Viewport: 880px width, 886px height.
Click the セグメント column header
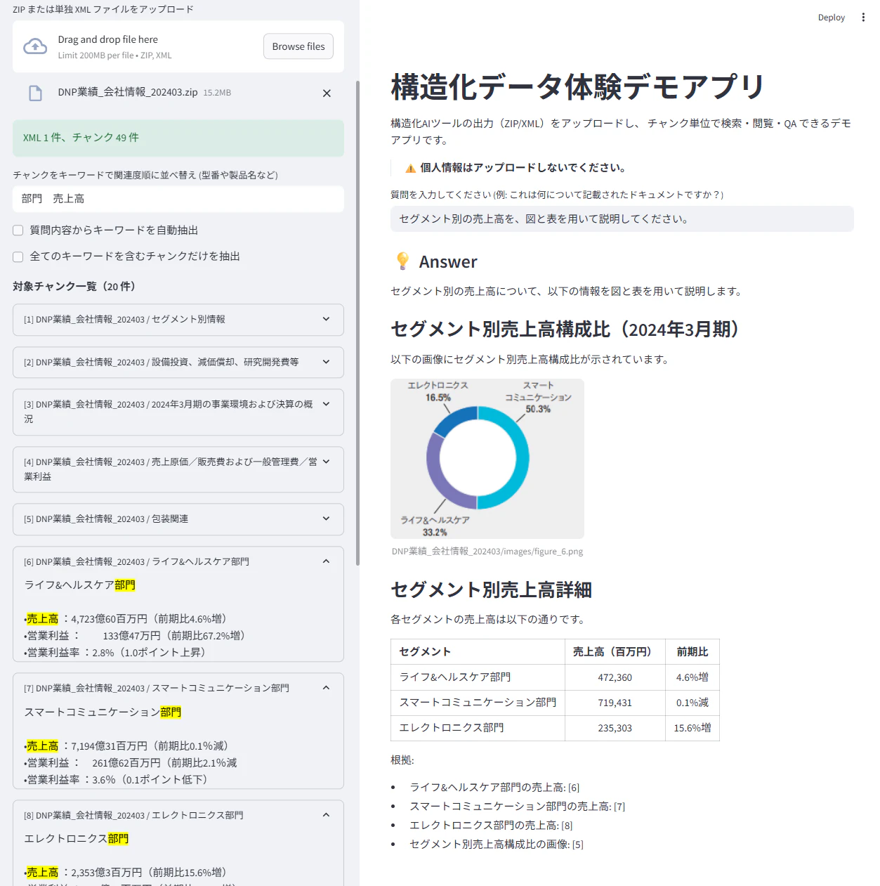[x=478, y=652]
